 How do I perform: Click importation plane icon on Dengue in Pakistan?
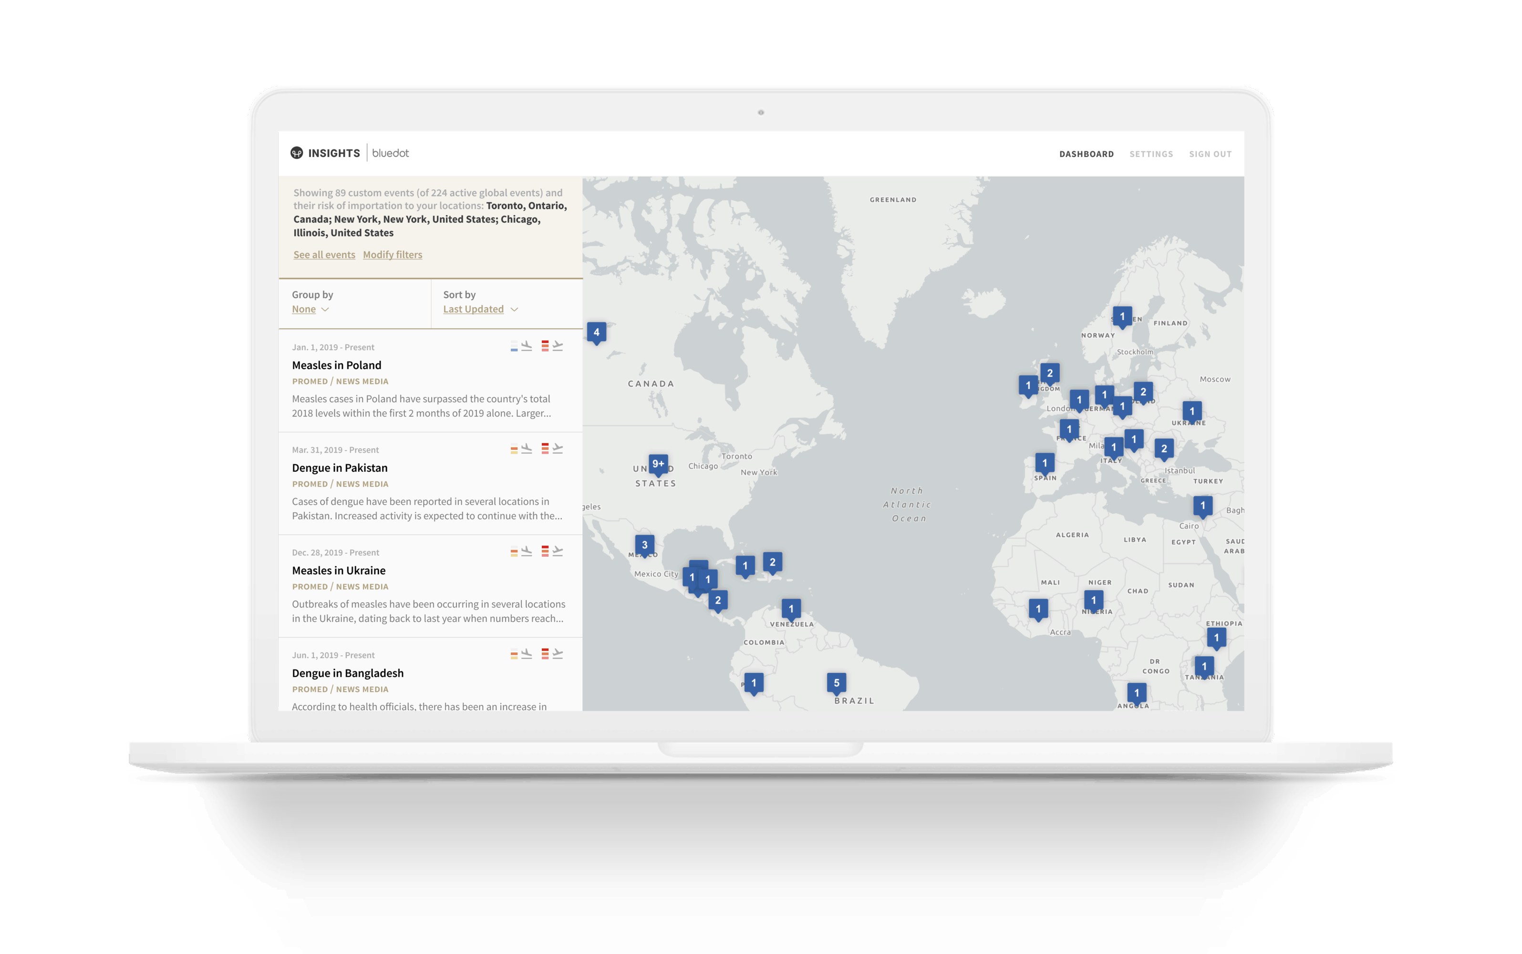tap(527, 448)
